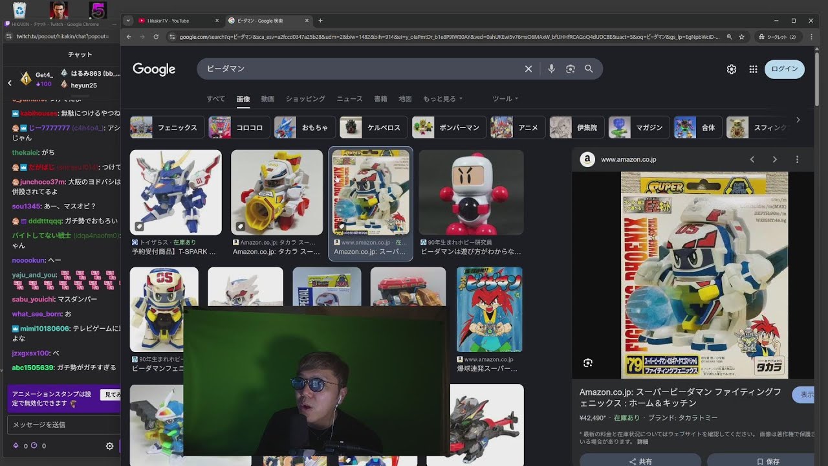828x466 pixels.
Task: Open Chrome three-dot menu
Action: click(812, 37)
